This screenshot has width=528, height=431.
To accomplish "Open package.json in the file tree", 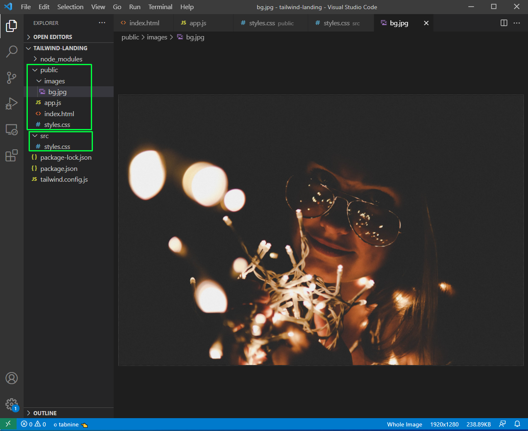I will pyautogui.click(x=69, y=168).
